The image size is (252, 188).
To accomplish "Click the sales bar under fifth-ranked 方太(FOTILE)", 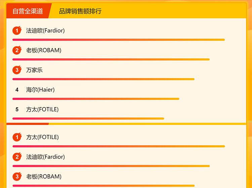I will pos(88,119).
